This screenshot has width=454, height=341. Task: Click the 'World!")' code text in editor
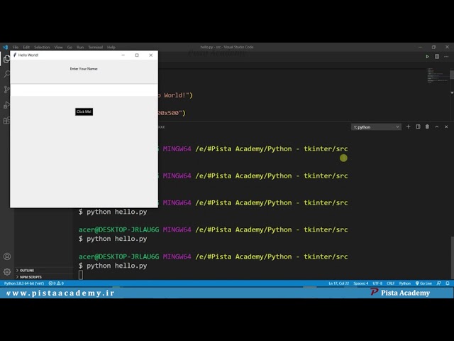[x=178, y=95]
